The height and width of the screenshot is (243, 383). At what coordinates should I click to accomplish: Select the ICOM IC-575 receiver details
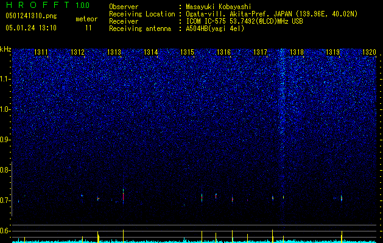coord(244,21)
